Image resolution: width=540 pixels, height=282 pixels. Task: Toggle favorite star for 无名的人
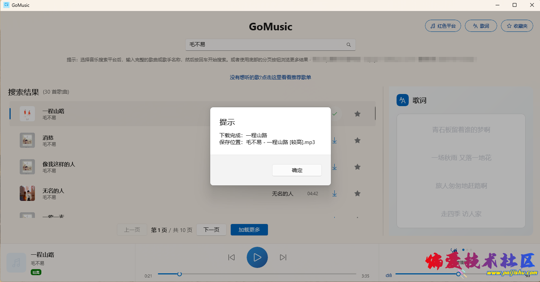point(357,194)
